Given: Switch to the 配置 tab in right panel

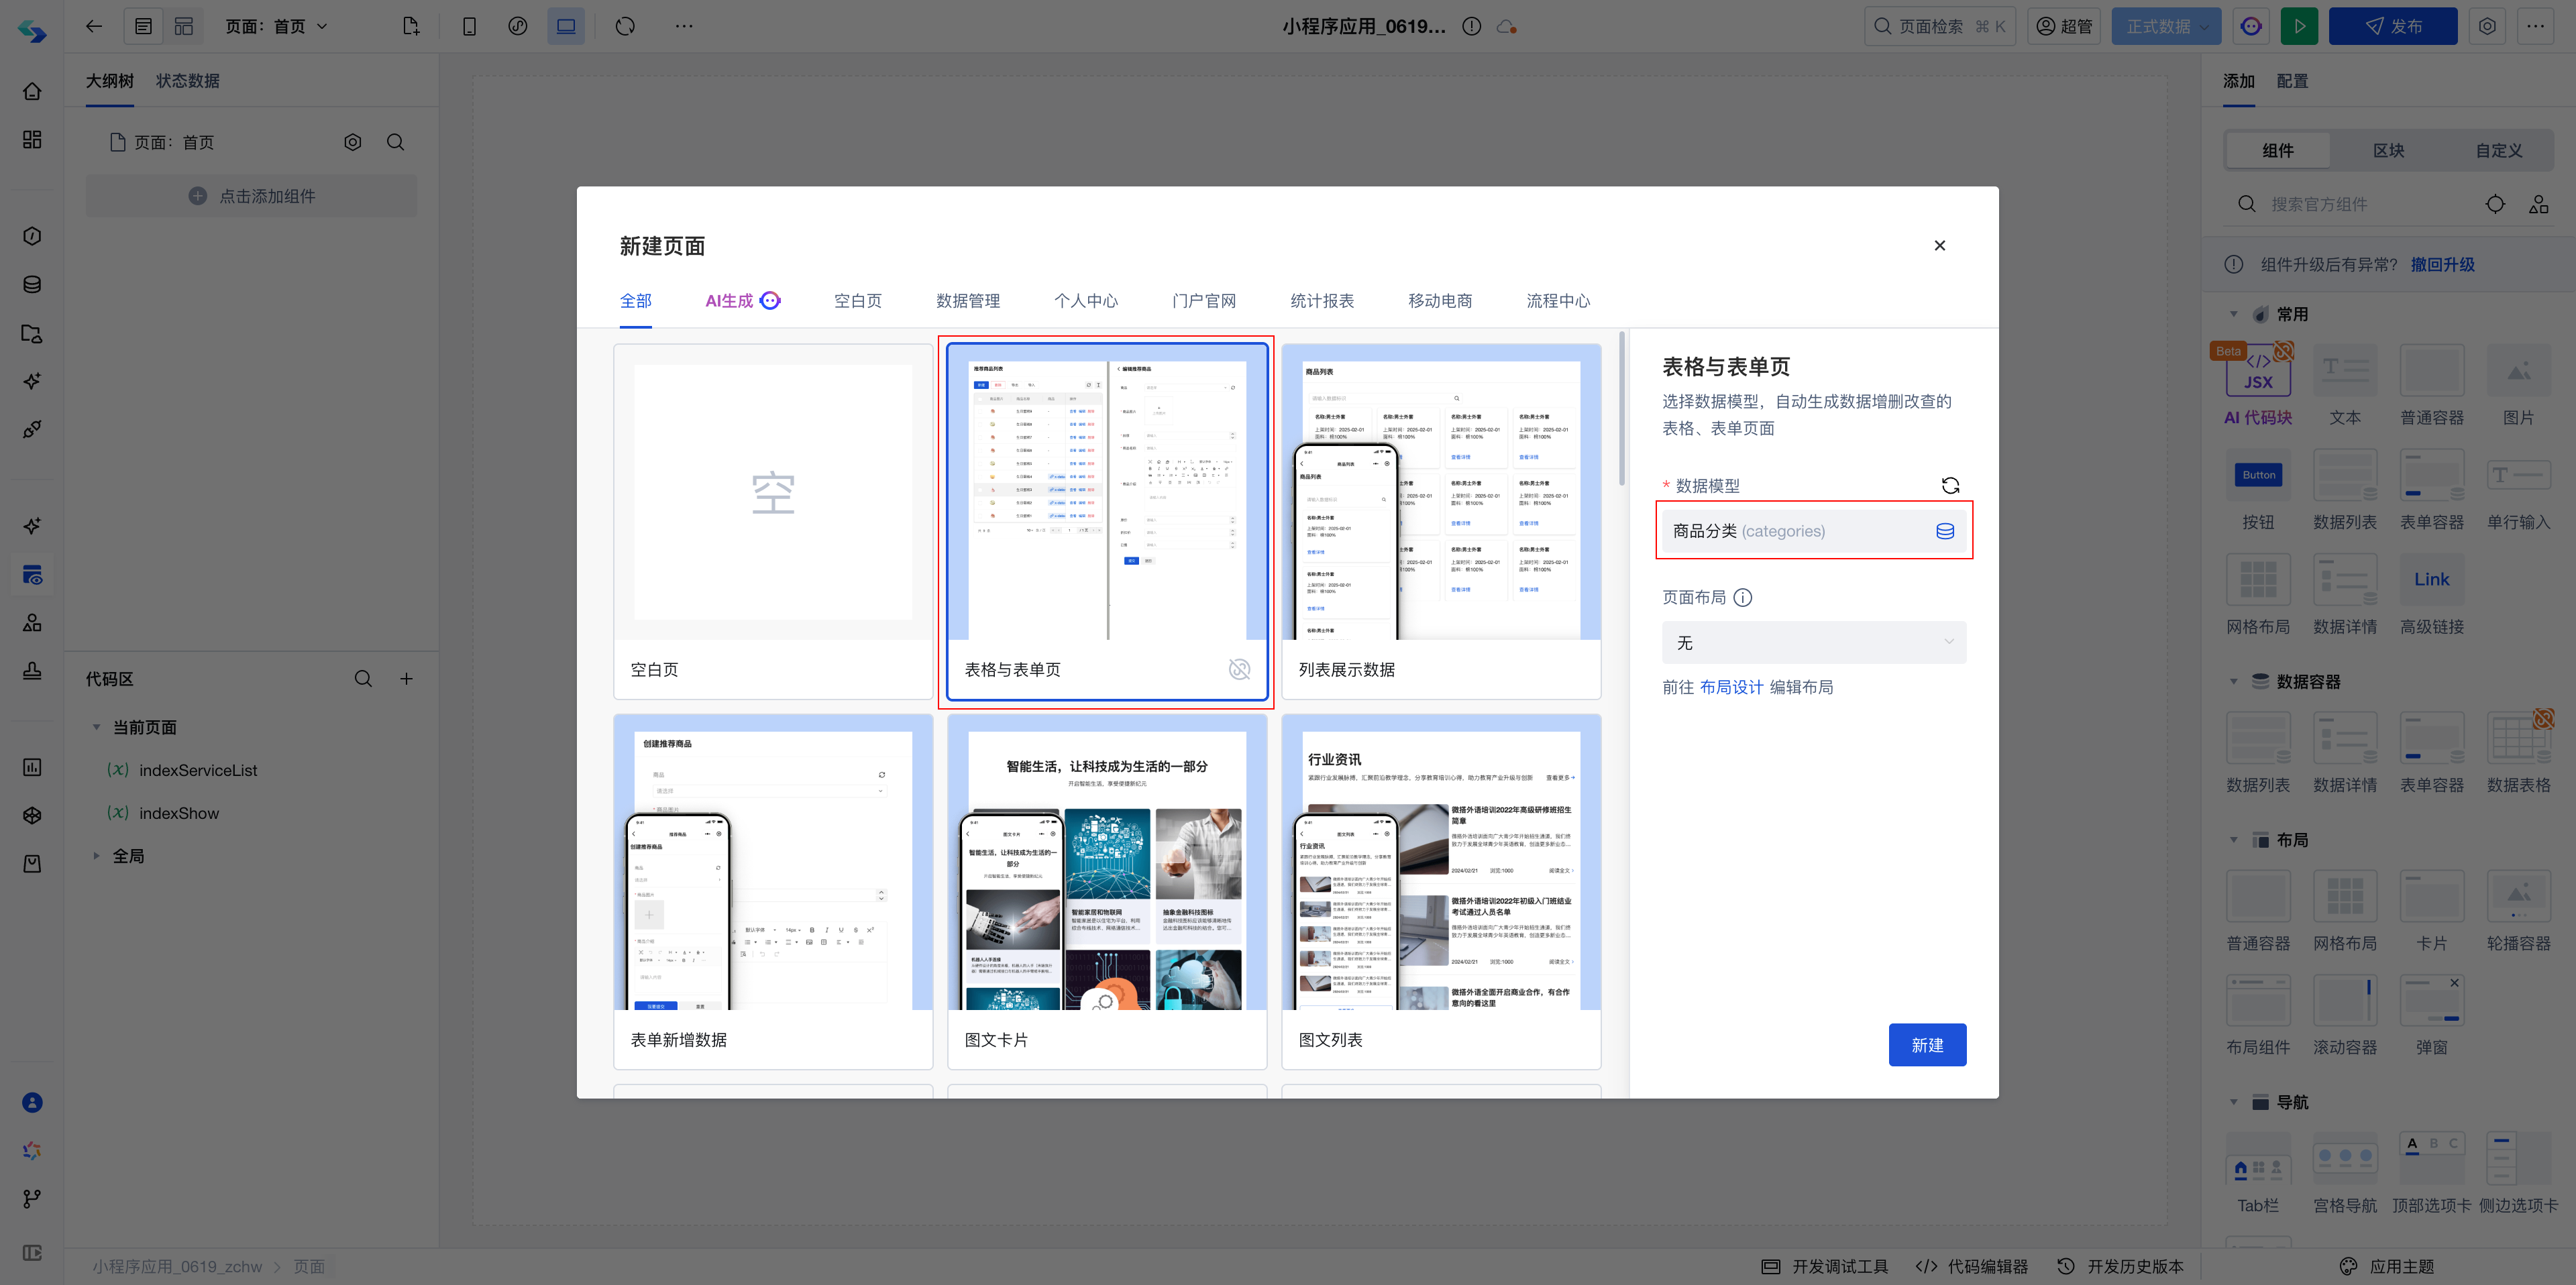Looking at the screenshot, I should (x=2292, y=81).
